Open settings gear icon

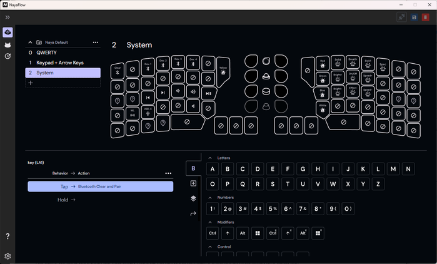[8, 256]
